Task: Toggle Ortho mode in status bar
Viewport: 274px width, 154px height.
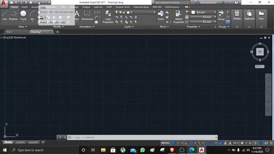Action: tap(187, 143)
